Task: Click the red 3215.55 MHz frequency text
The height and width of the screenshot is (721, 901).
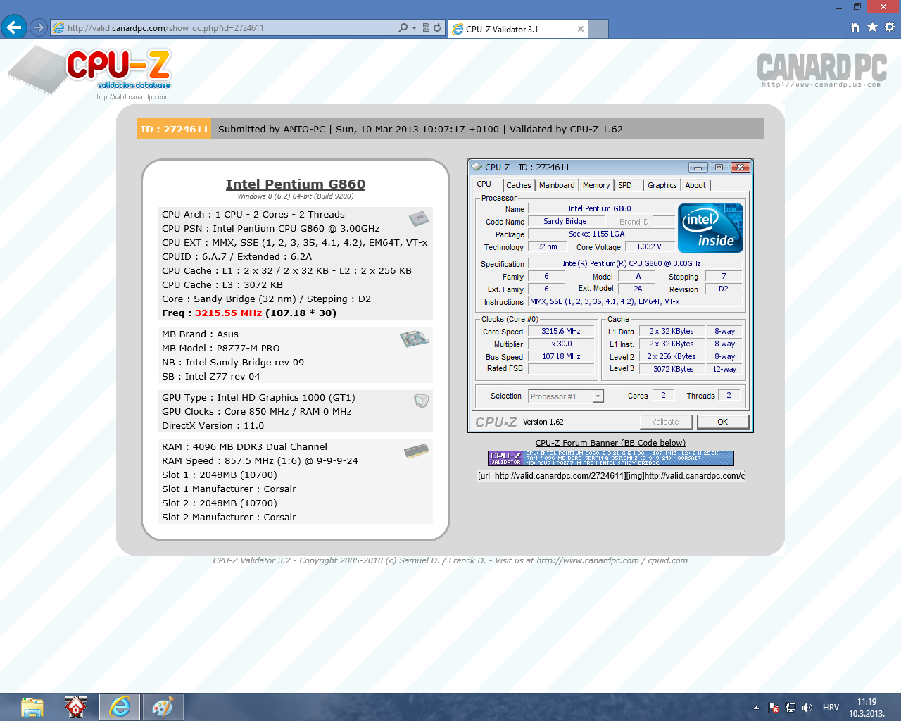Action: coord(228,313)
